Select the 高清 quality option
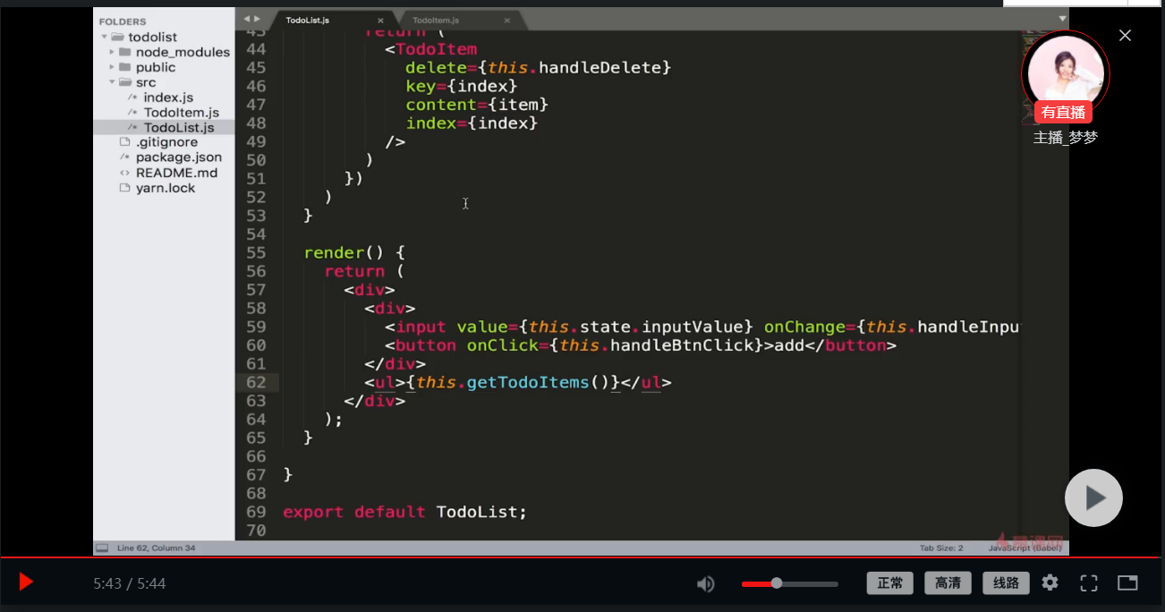Viewport: 1165px width, 612px height. (948, 582)
